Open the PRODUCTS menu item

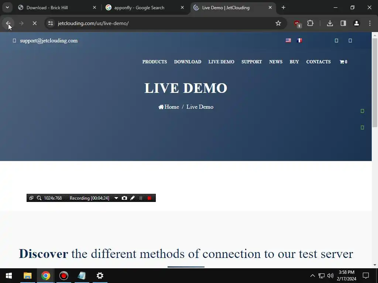pos(155,62)
